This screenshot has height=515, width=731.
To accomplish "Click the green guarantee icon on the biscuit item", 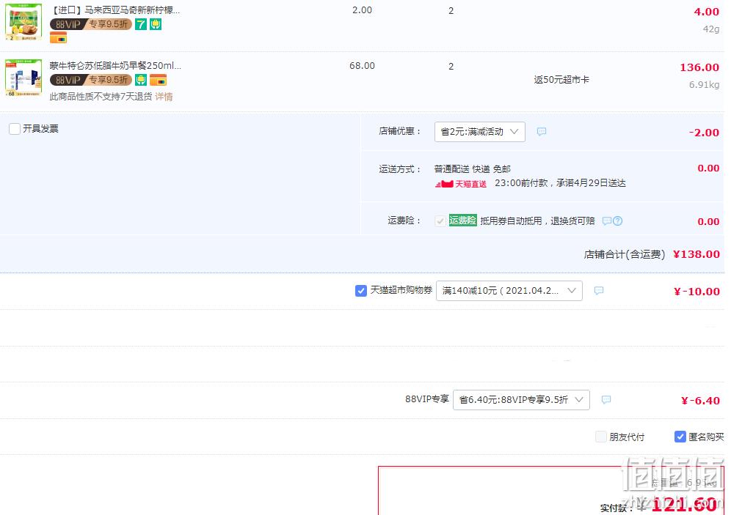I will (156, 24).
